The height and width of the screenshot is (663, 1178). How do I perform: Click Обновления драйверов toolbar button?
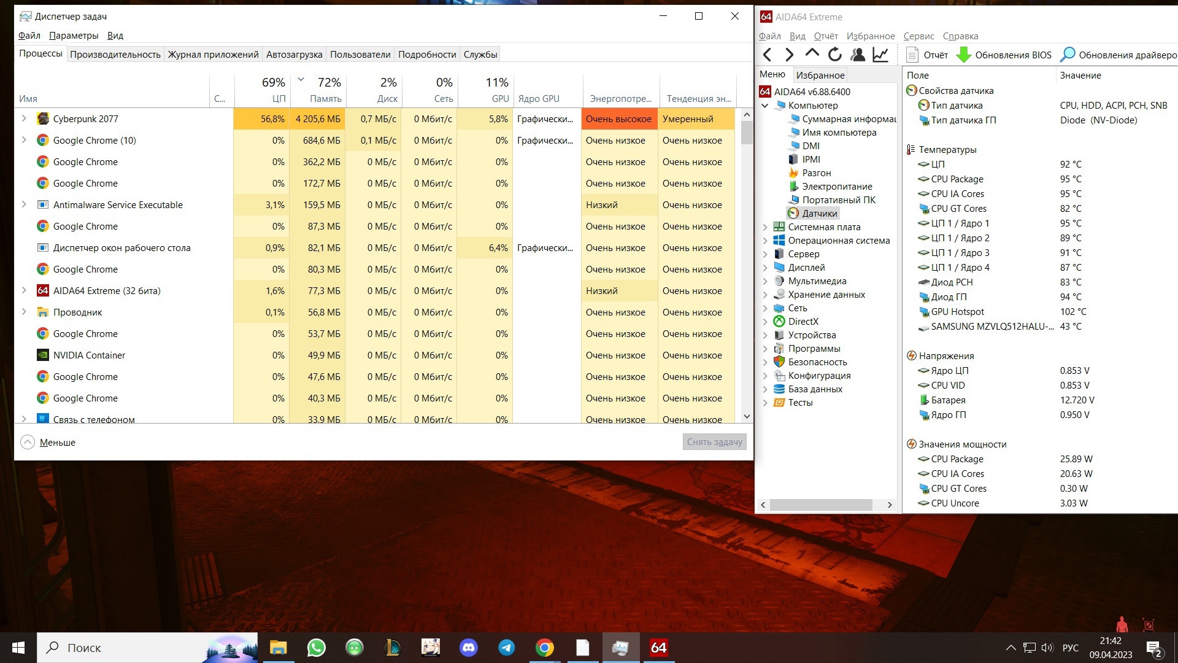[x=1118, y=55]
